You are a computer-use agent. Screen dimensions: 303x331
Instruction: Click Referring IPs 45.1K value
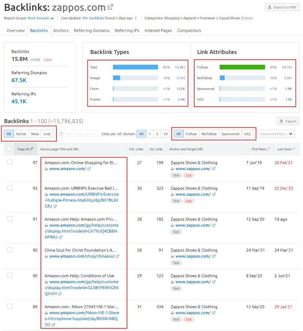(x=19, y=101)
